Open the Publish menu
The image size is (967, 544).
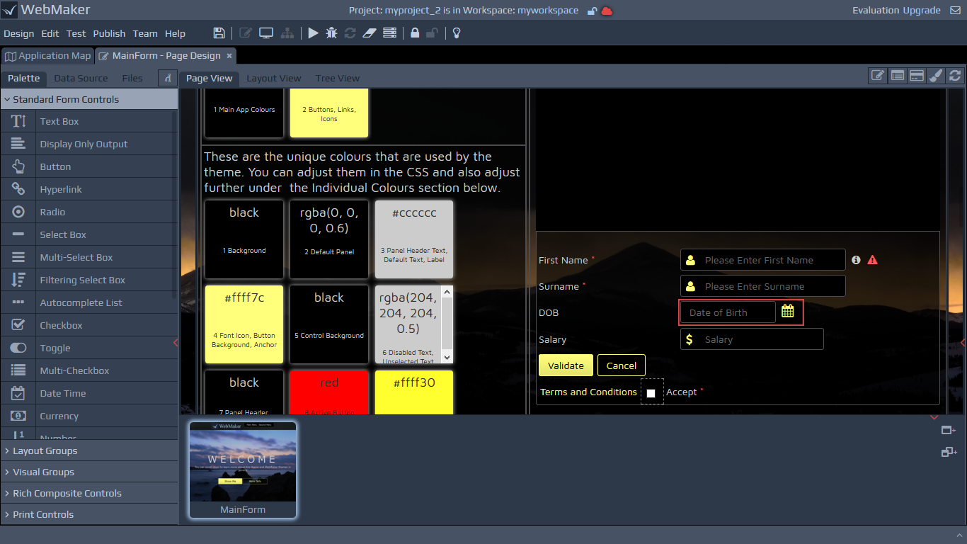pos(109,33)
